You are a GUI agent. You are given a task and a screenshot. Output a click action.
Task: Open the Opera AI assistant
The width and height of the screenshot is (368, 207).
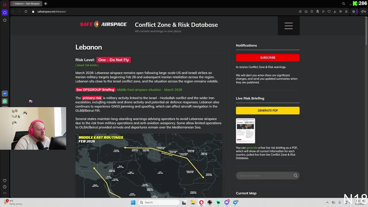pyautogui.click(x=363, y=11)
